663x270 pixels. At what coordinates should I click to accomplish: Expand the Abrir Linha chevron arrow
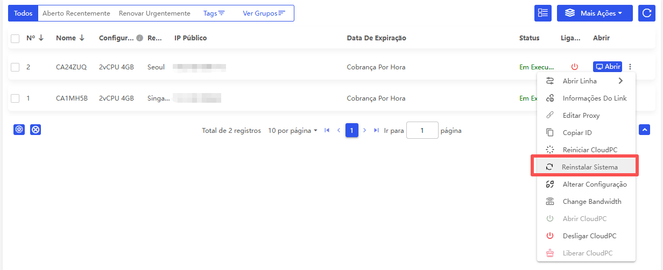tap(620, 81)
